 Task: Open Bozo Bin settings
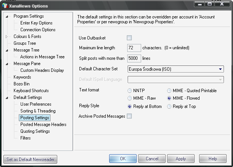pyautogui.click(x=21, y=84)
